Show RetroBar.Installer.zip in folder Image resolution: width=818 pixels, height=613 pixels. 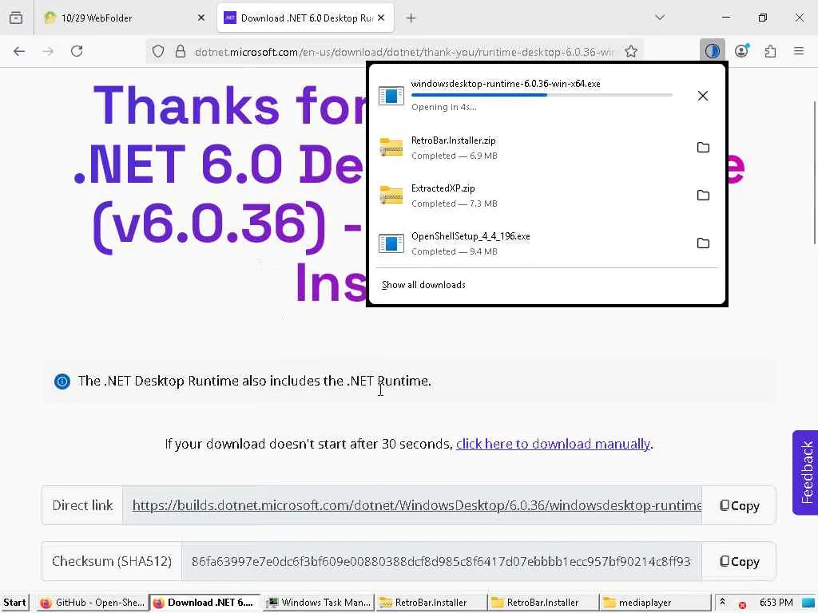tap(703, 148)
